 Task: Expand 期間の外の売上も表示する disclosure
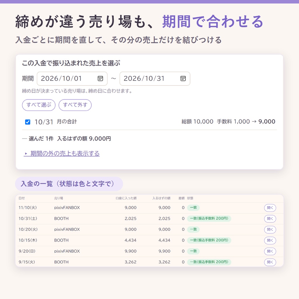[62, 153]
